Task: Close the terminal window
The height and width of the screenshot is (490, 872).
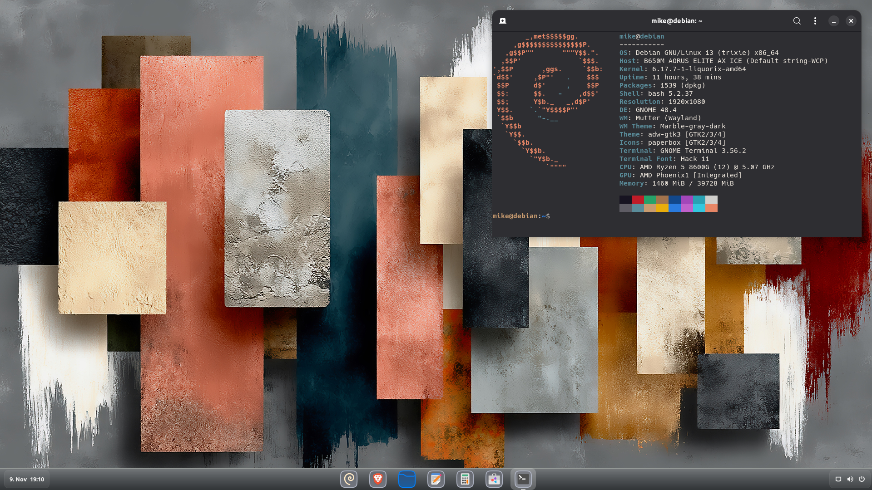Action: point(851,21)
